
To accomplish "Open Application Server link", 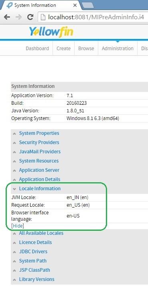I will (39, 170).
